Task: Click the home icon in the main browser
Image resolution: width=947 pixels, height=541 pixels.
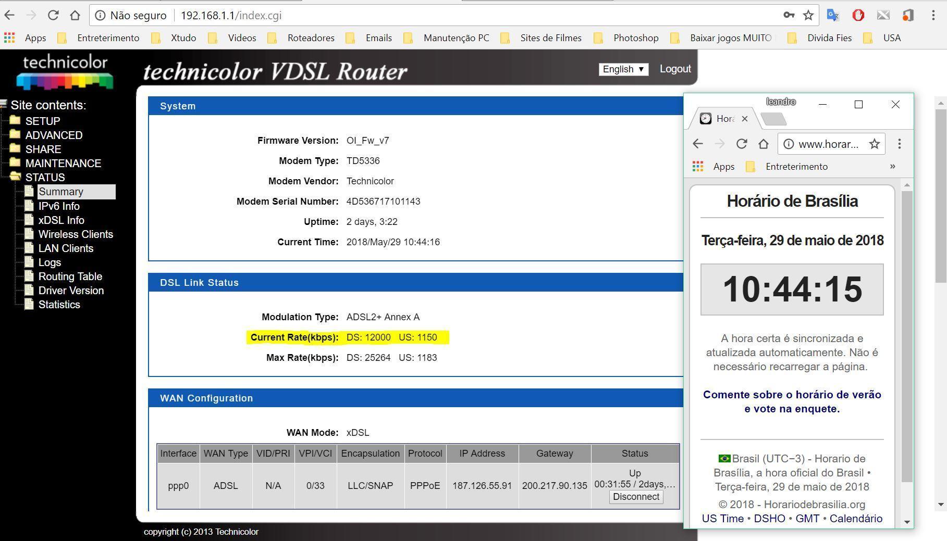Action: 75,15
